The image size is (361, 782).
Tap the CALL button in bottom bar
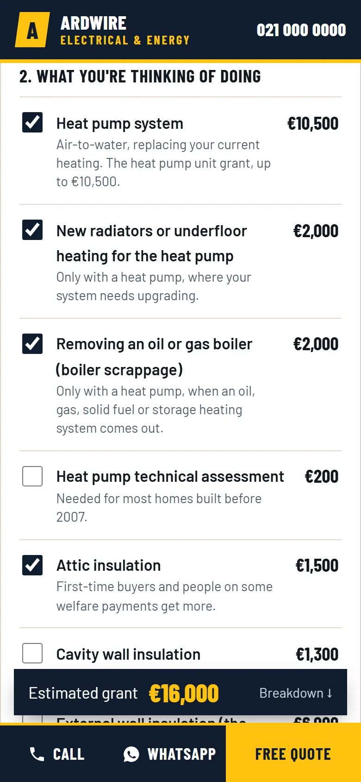57,754
